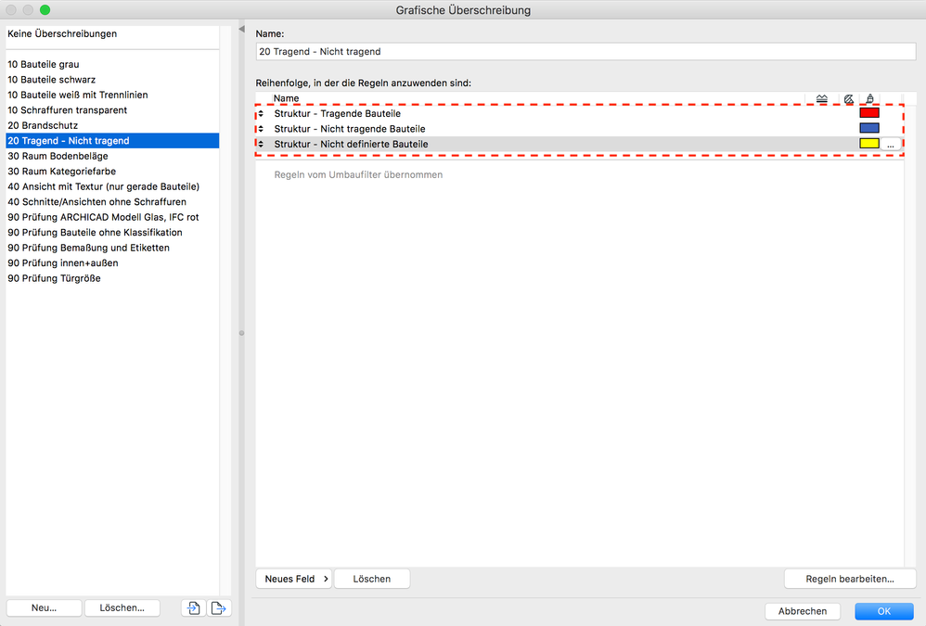Select 10 Bauteile grau
The width and height of the screenshot is (926, 626).
113,64
